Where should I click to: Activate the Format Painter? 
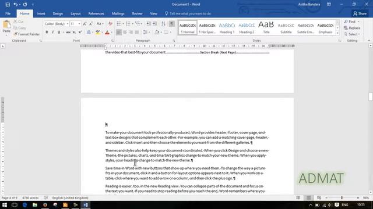(27, 34)
